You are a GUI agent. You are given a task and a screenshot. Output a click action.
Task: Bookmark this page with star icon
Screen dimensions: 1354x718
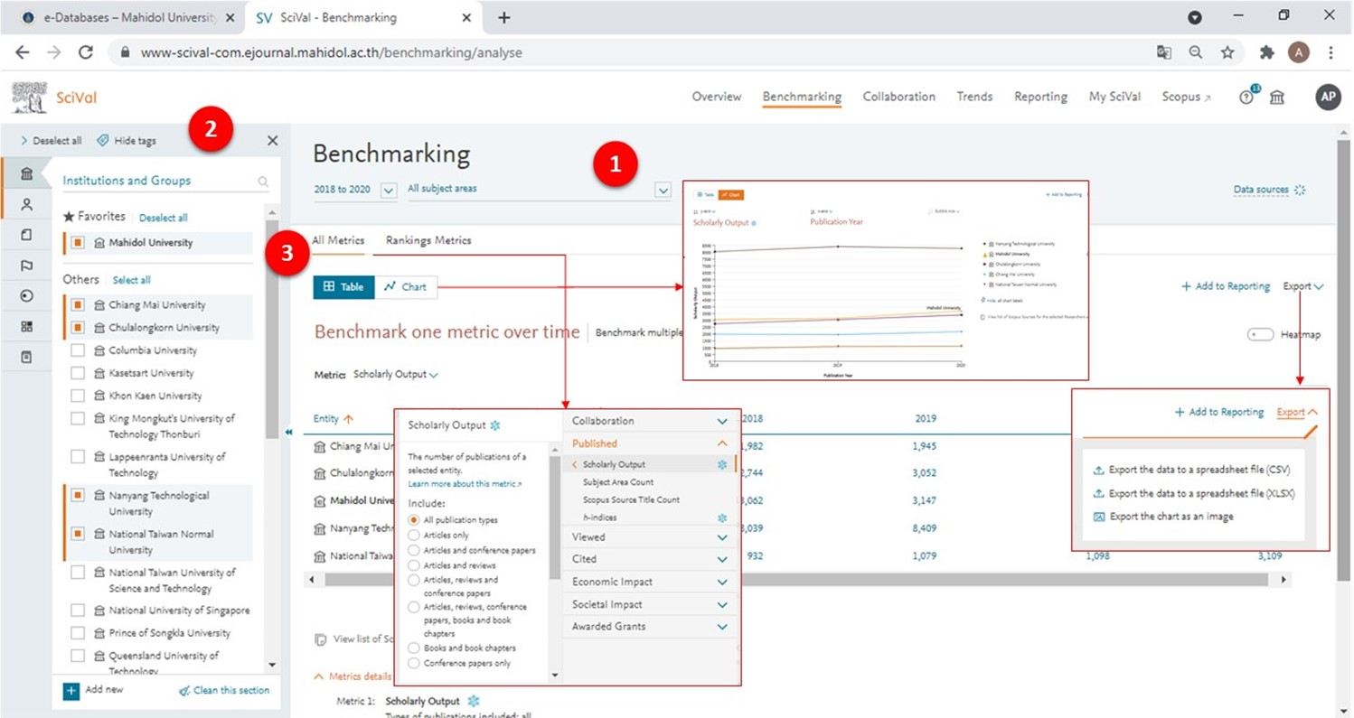pyautogui.click(x=1227, y=52)
